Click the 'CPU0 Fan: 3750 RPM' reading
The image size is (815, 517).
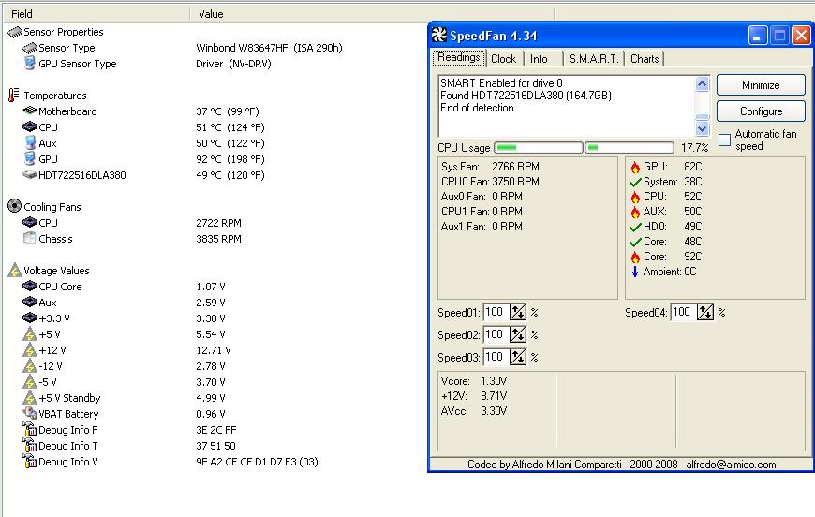(490, 182)
